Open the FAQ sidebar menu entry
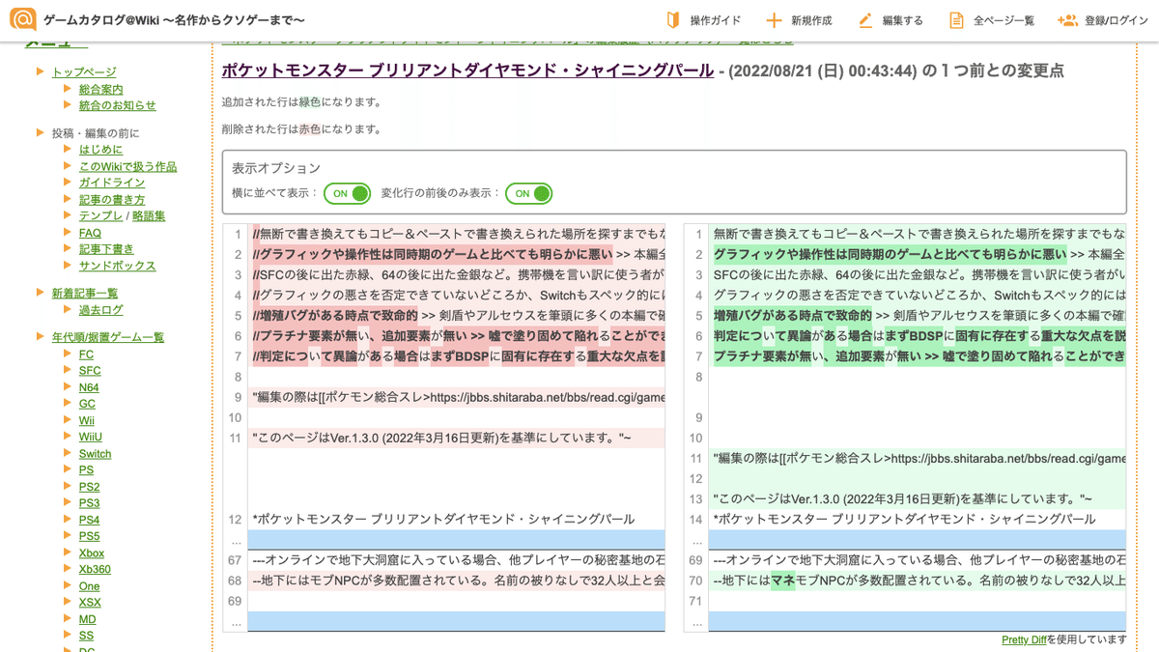Image resolution: width=1159 pixels, height=652 pixels. (88, 232)
